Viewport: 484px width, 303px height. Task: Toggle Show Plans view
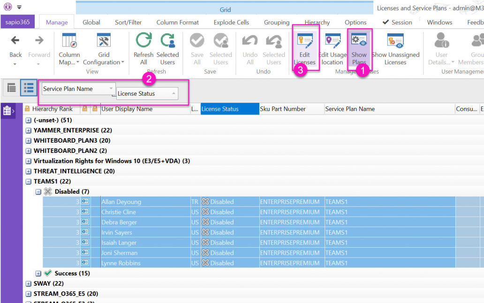(x=359, y=49)
